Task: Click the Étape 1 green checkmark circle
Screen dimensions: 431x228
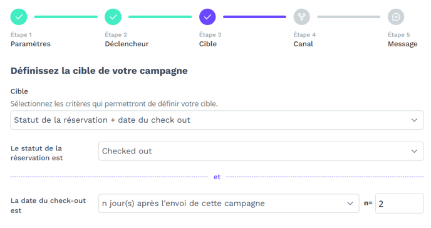Action: pyautogui.click(x=19, y=17)
